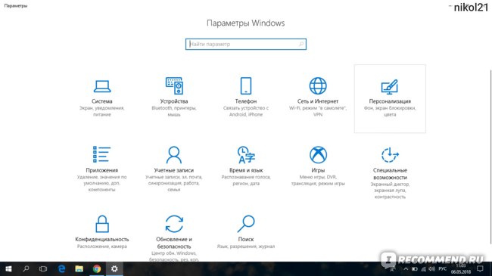Click the magnifier in the search box
This screenshot has height=276, width=492.
(301, 44)
